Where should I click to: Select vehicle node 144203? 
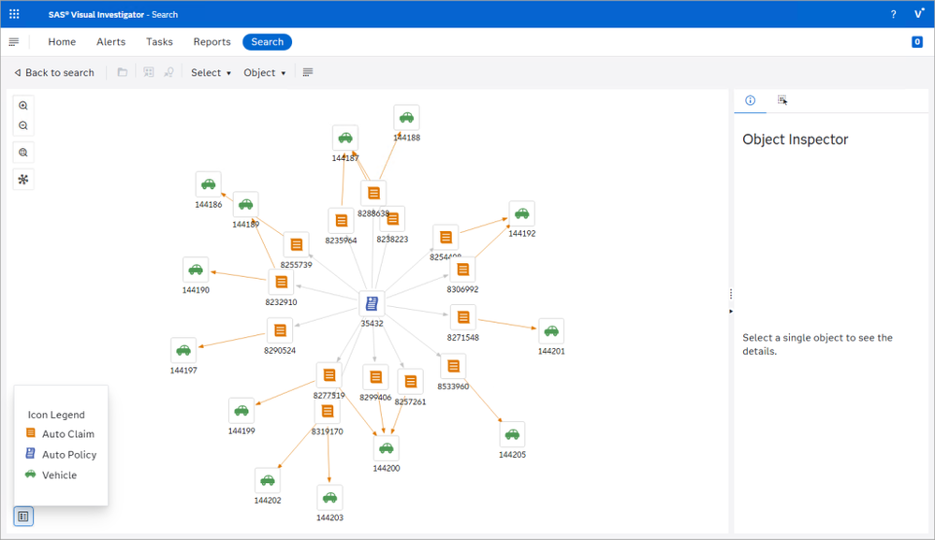[329, 498]
